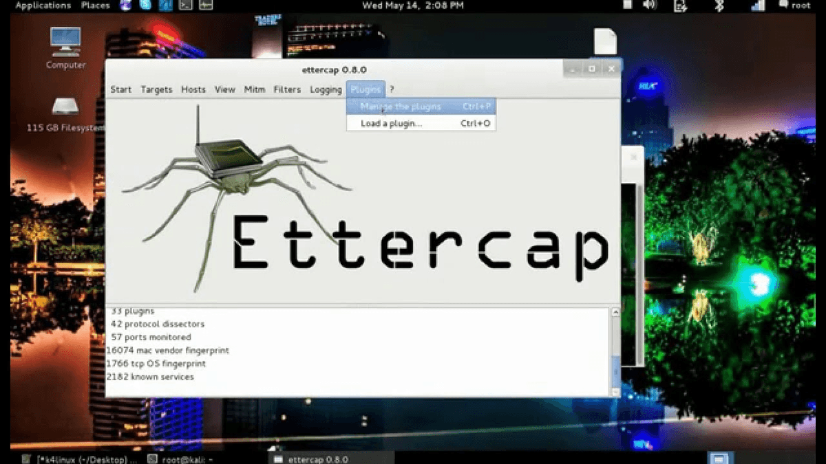826x464 pixels.
Task: Click the '2182 known services' line
Action: [x=150, y=377]
